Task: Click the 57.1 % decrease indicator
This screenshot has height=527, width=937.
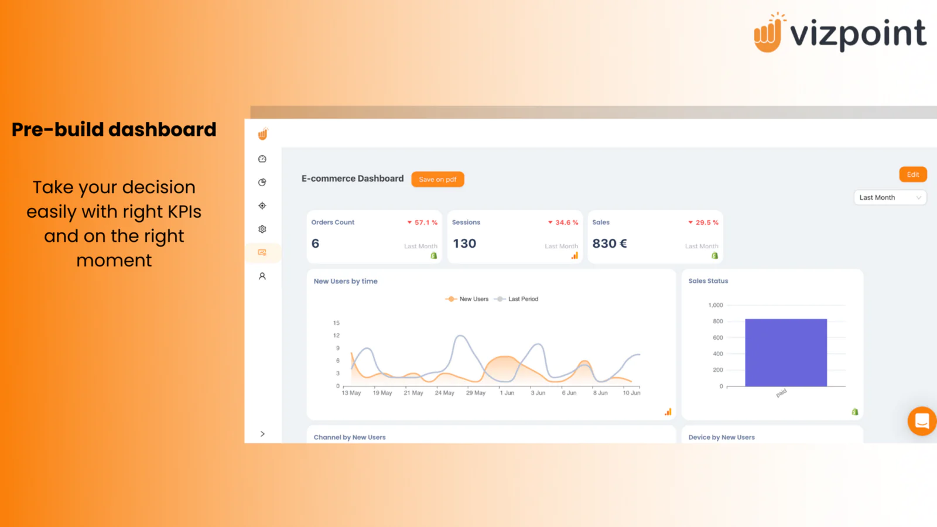Action: point(422,223)
